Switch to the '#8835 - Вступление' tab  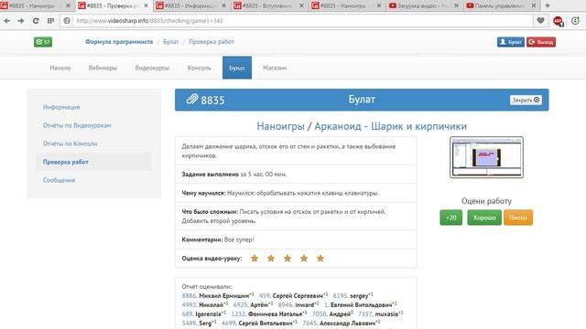[x=268, y=5]
